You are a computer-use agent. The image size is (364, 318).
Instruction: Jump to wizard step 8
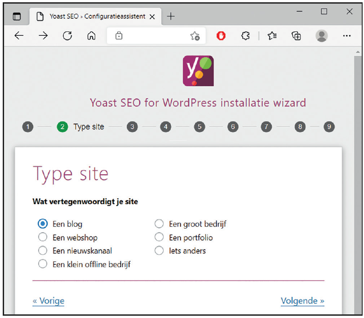pyautogui.click(x=300, y=127)
